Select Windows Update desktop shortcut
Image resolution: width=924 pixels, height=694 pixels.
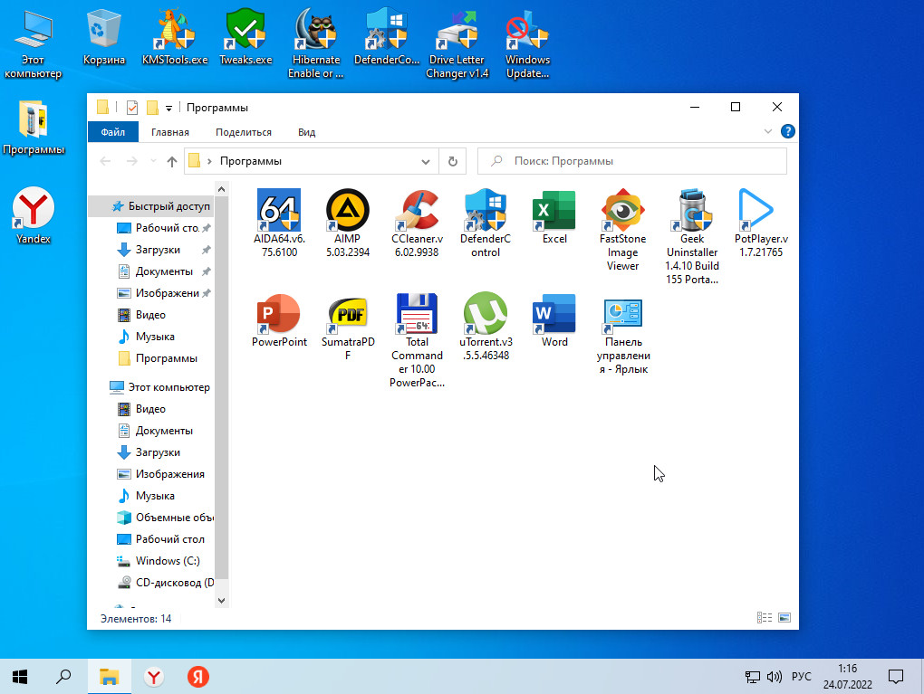(x=527, y=30)
